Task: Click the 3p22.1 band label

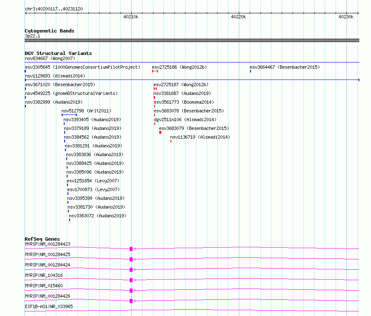Action: coord(33,36)
